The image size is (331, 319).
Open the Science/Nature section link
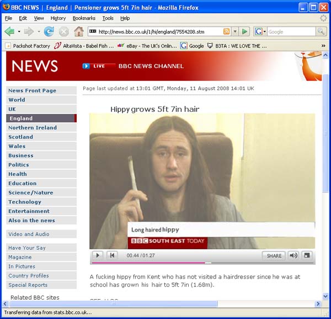click(41, 193)
